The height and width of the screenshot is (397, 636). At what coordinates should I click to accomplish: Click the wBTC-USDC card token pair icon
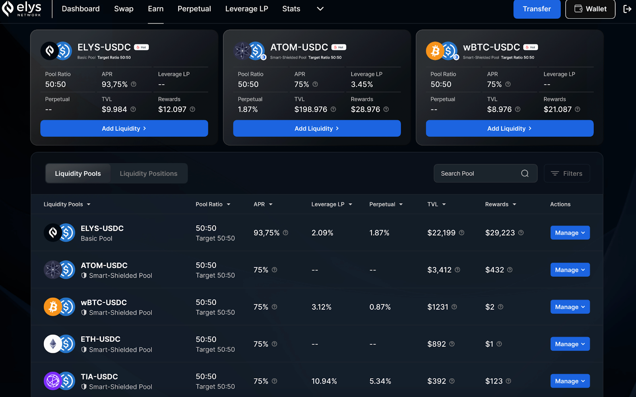click(442, 51)
